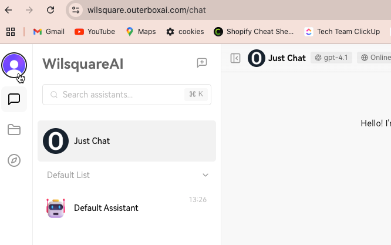Image resolution: width=391 pixels, height=245 pixels.
Task: Open the cookies bookmark
Action: pyautogui.click(x=185, y=32)
